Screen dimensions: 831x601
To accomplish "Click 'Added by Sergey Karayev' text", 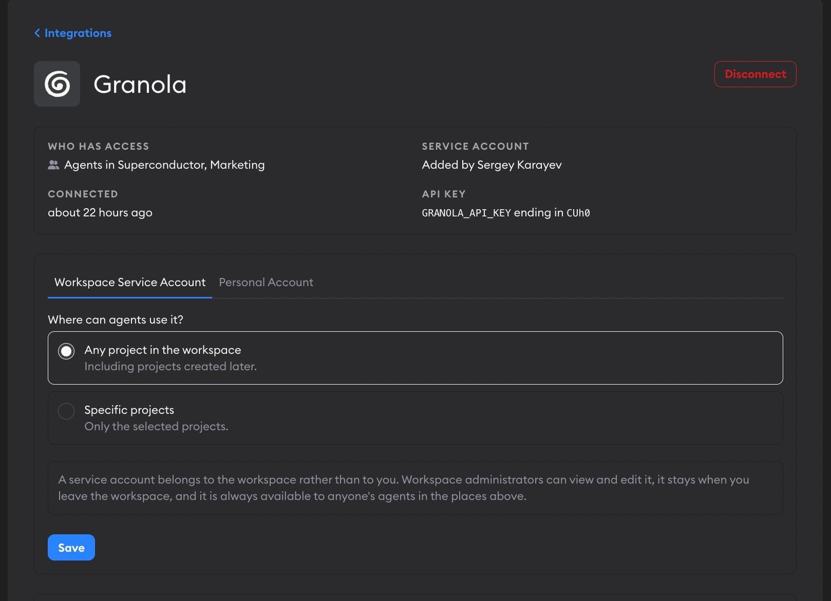I will pyautogui.click(x=492, y=165).
